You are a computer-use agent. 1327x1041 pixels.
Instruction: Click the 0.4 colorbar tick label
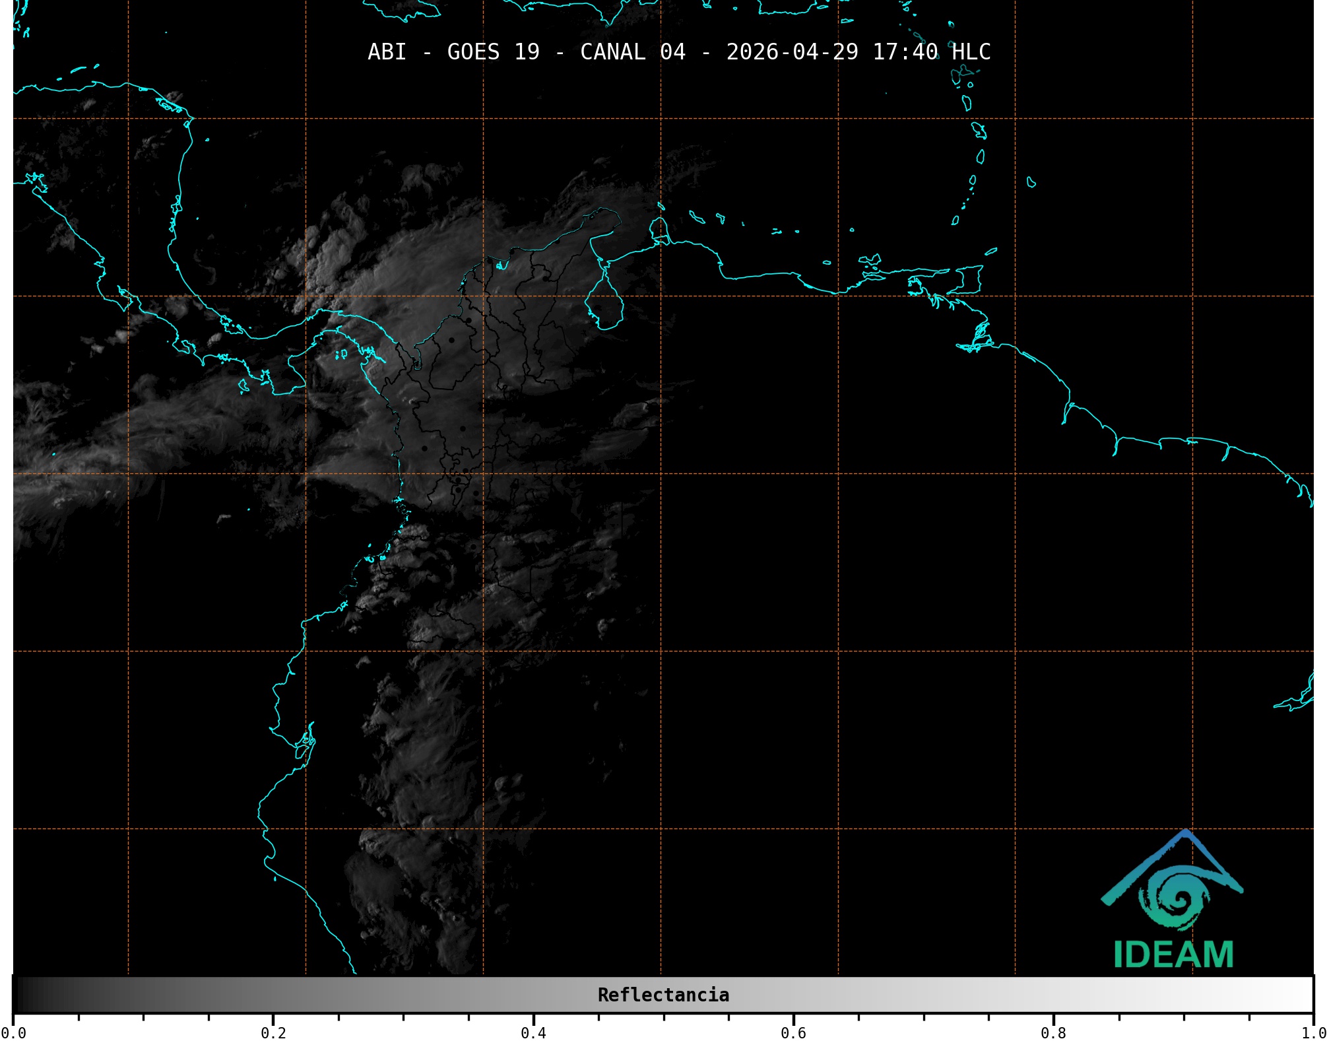tap(533, 1033)
